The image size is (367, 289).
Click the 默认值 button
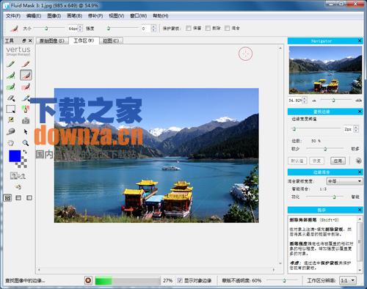tap(297, 161)
